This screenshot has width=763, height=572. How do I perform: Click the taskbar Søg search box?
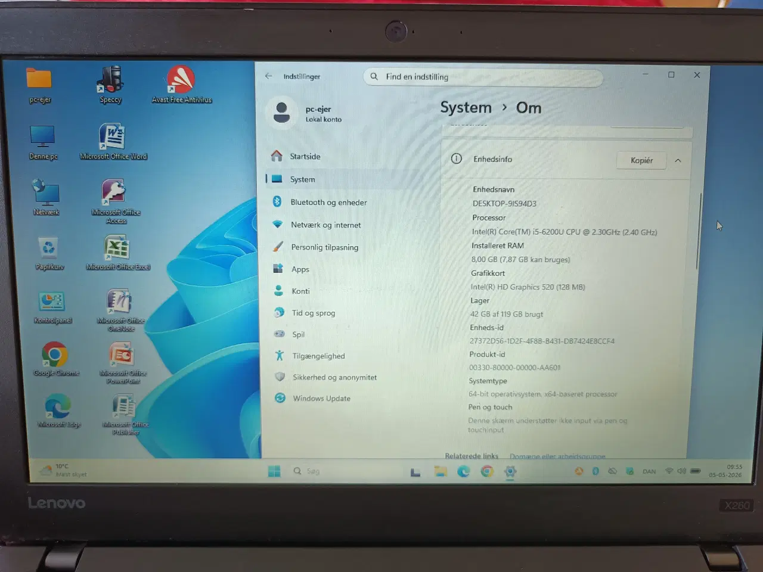(314, 471)
